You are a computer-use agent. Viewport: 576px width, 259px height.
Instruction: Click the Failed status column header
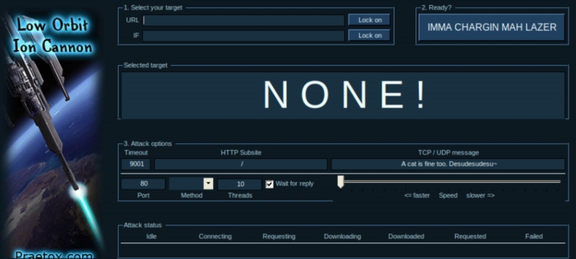pos(534,236)
